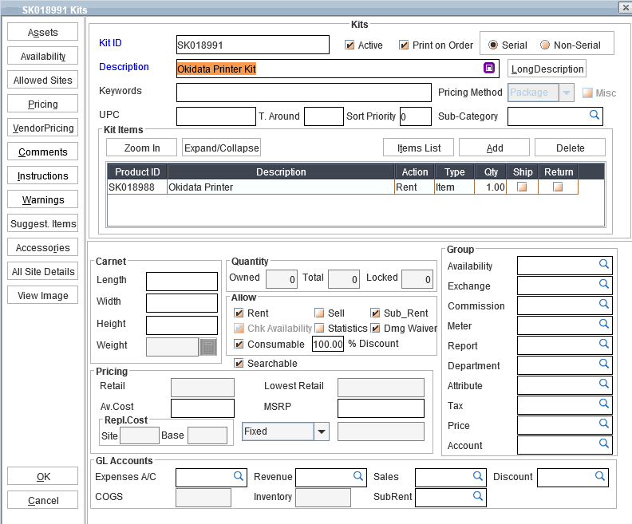The height and width of the screenshot is (524, 632).
Task: Select the Non-Serial radio button
Action: pyautogui.click(x=545, y=45)
